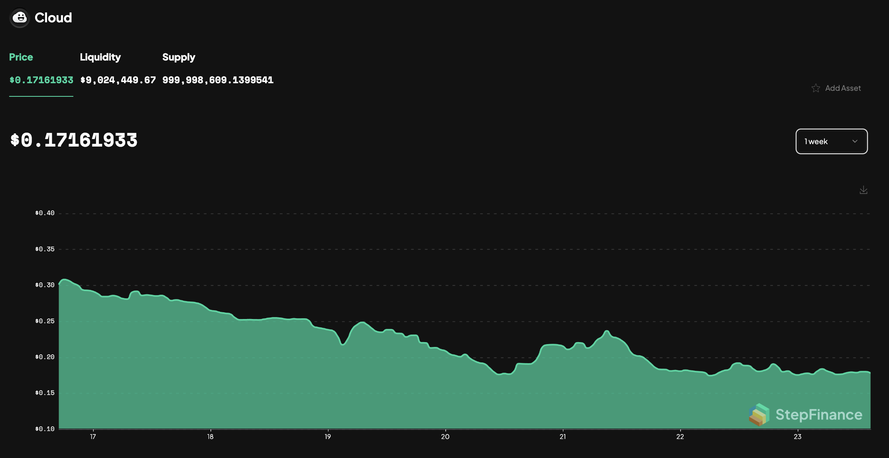
Task: Click the Add Asset star icon
Action: (x=816, y=88)
